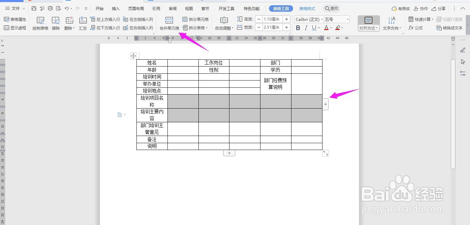This screenshot has width=470, height=225.
Task: Click 合并单元格 to merge cells
Action: 169,23
